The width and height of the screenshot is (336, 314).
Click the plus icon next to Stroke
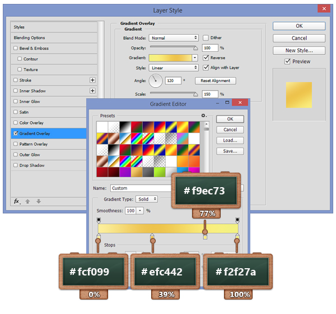pyautogui.click(x=92, y=80)
